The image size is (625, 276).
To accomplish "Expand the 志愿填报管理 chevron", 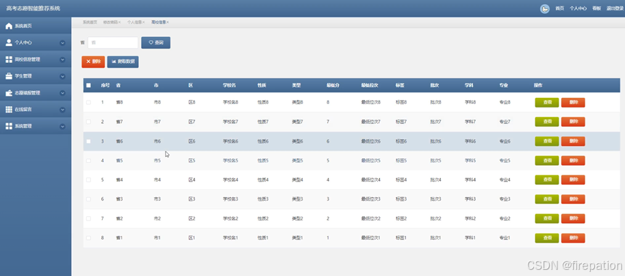I will click(x=62, y=93).
